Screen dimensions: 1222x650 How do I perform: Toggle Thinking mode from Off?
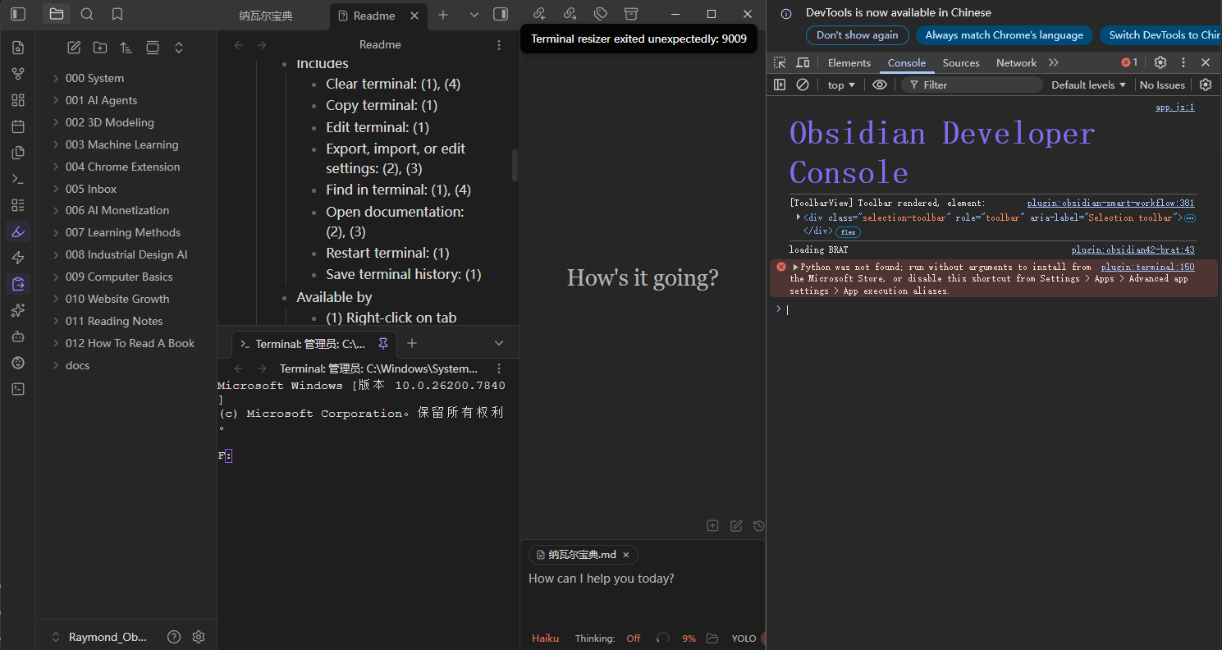[633, 638]
